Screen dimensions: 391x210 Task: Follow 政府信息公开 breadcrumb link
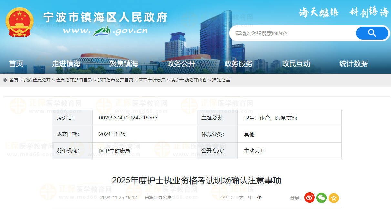click(37, 80)
